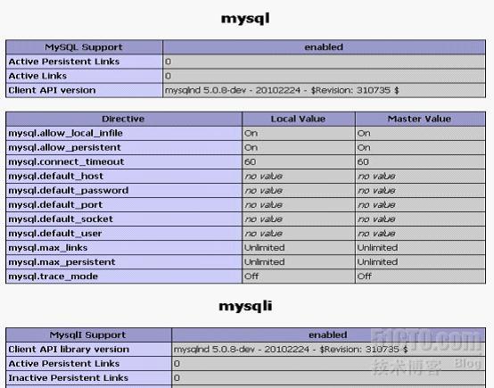Click the 0 value beside Active Links

pyautogui.click(x=168, y=76)
